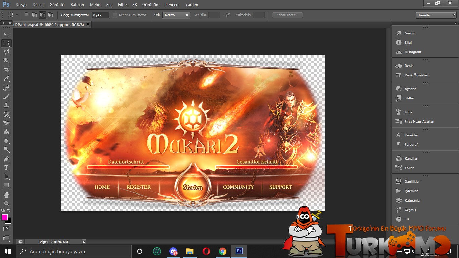Open the Pencere menu
Viewport: 459px width, 258px height.
[172, 5]
